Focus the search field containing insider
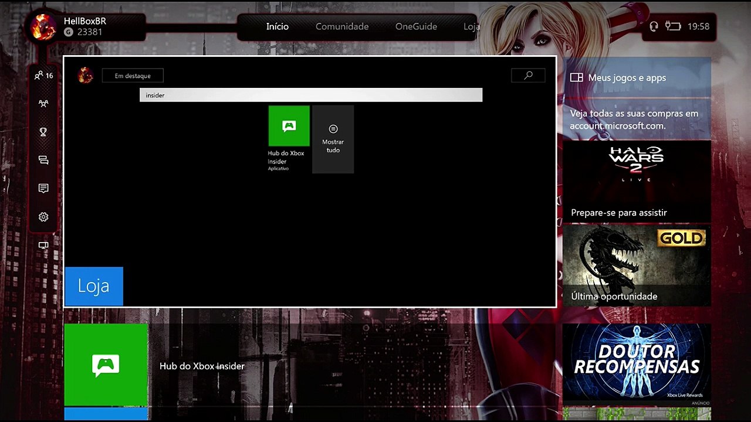 pyautogui.click(x=311, y=95)
